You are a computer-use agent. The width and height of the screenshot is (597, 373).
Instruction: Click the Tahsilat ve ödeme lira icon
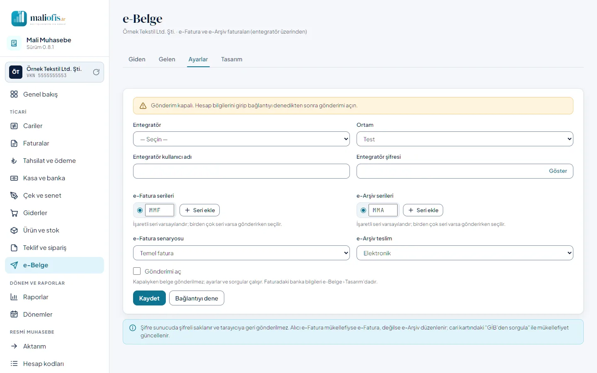coord(14,161)
